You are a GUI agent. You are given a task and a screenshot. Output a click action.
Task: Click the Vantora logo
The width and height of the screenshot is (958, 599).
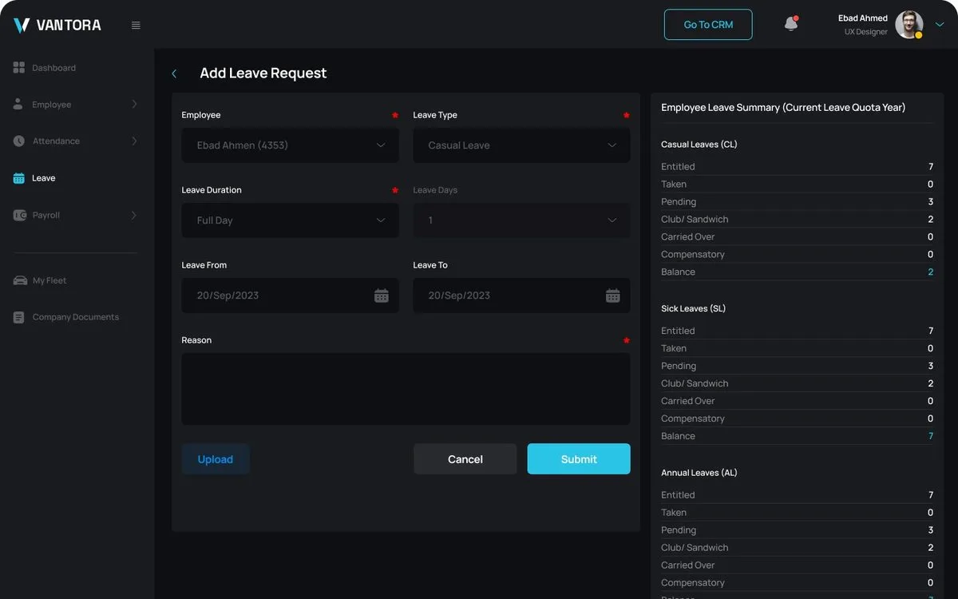pyautogui.click(x=57, y=25)
